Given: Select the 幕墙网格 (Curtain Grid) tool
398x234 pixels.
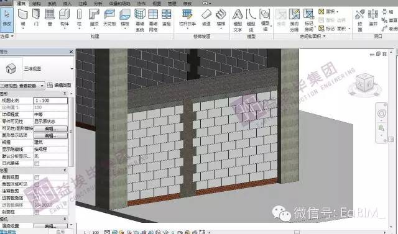Looking at the screenshot, I should [x=153, y=20].
